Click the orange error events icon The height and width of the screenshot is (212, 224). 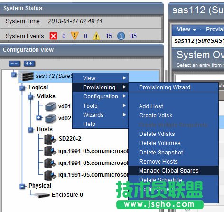coord(75,36)
